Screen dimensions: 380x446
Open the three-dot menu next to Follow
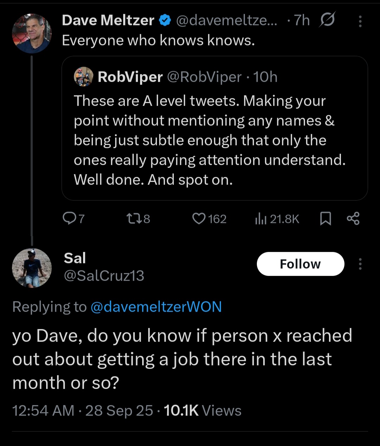click(360, 264)
